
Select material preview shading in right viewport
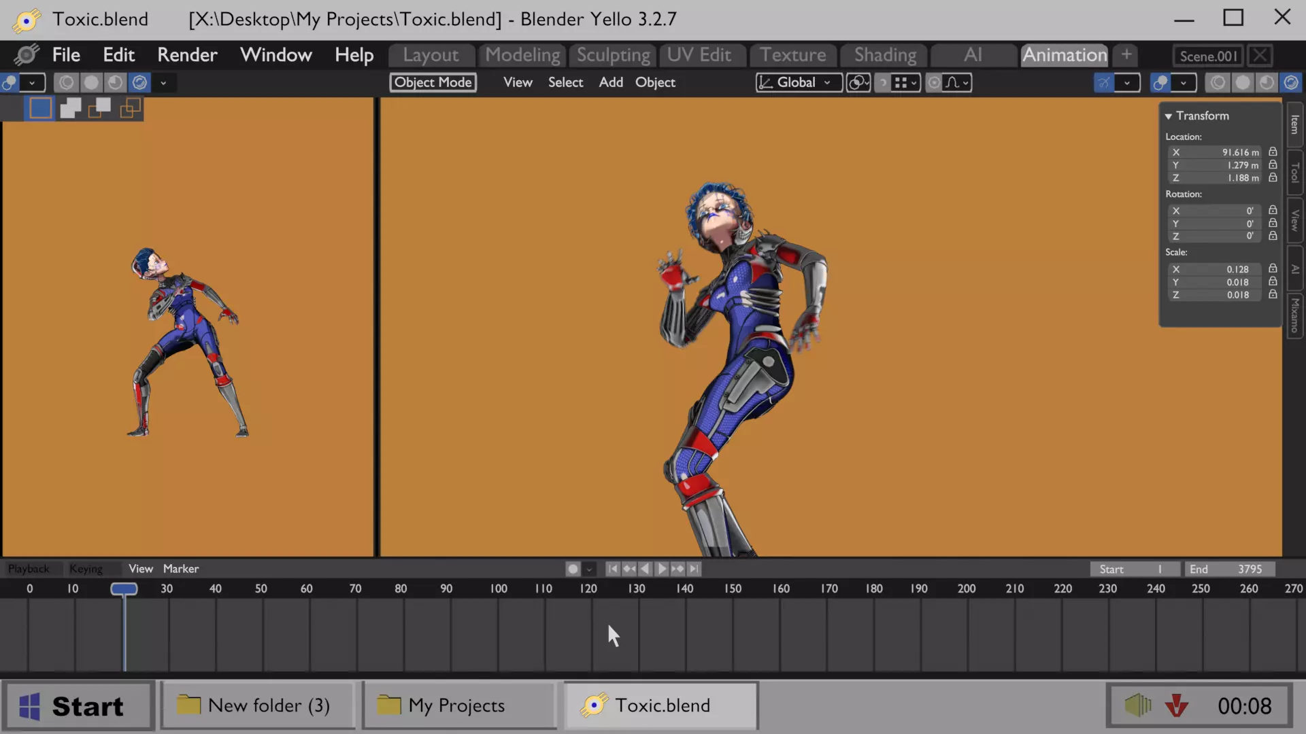click(x=1267, y=83)
